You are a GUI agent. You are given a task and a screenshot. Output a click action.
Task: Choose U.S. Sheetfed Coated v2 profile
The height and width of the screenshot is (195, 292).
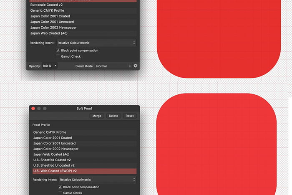(x=84, y=160)
